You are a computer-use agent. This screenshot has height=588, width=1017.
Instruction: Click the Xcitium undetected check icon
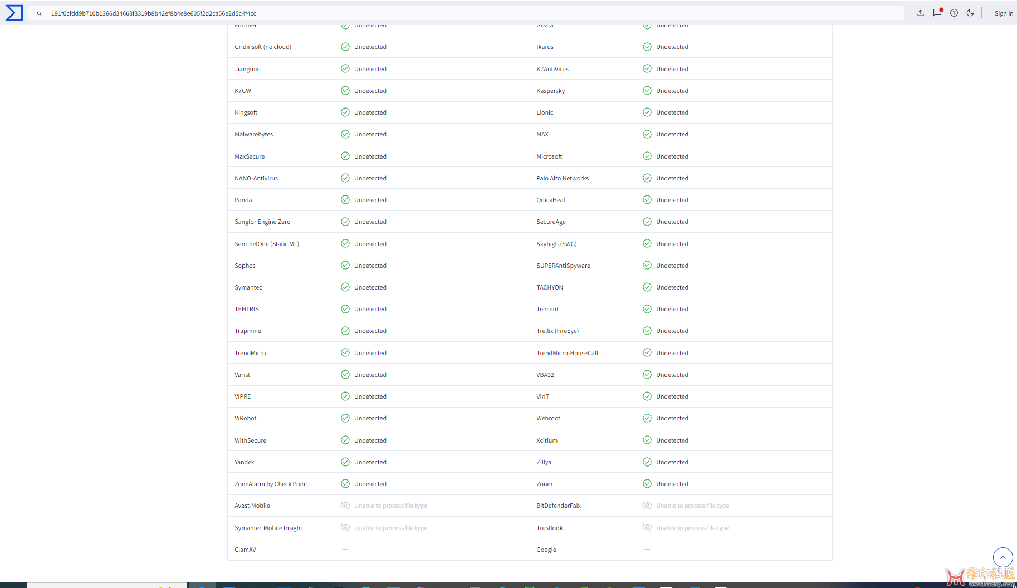coord(647,440)
